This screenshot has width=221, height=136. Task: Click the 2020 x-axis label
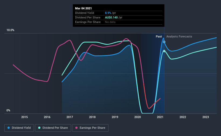tap(138, 117)
